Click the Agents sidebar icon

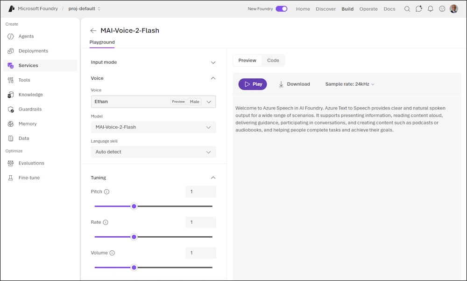11,36
